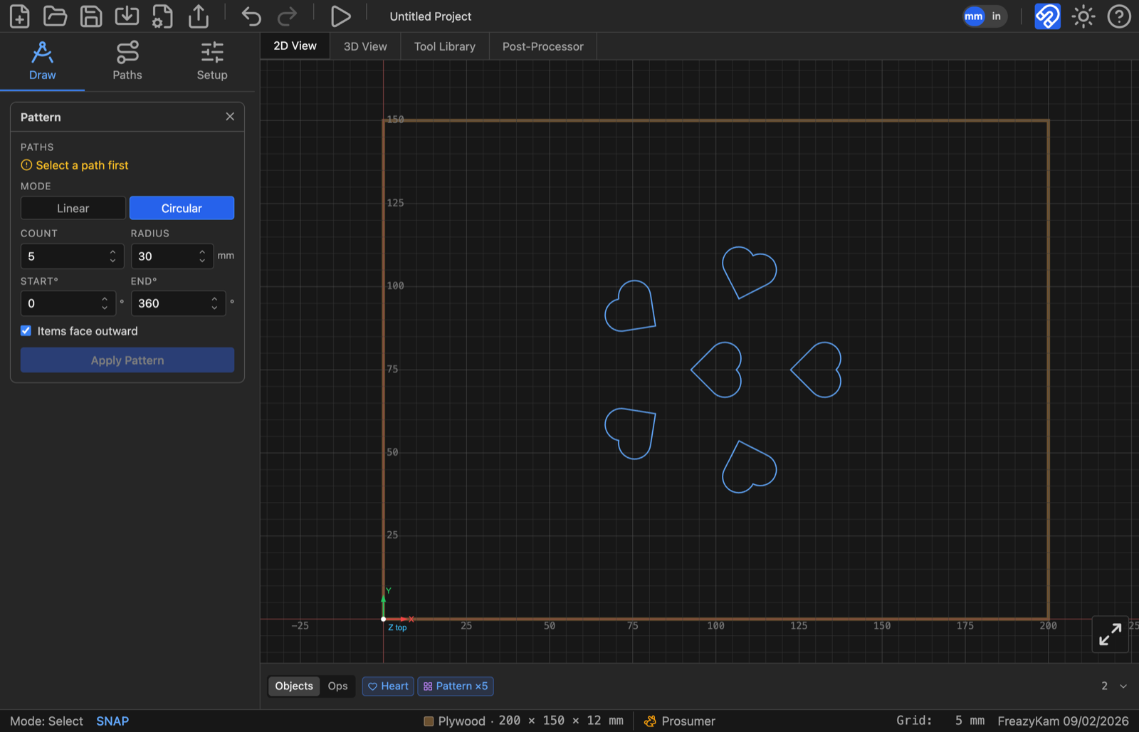Click the Select a path first warning
Viewport: 1139px width, 732px height.
(75, 165)
